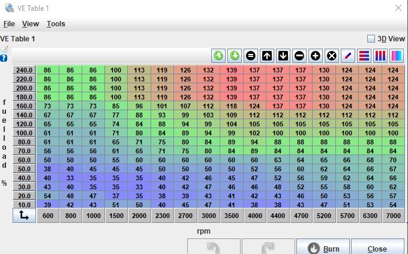Open the Tools menu
This screenshot has width=408, height=254.
point(56,24)
